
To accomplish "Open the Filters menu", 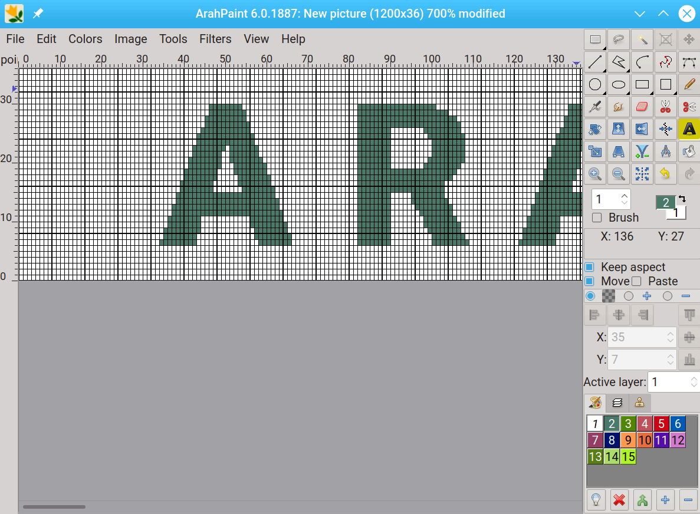I will [x=215, y=39].
